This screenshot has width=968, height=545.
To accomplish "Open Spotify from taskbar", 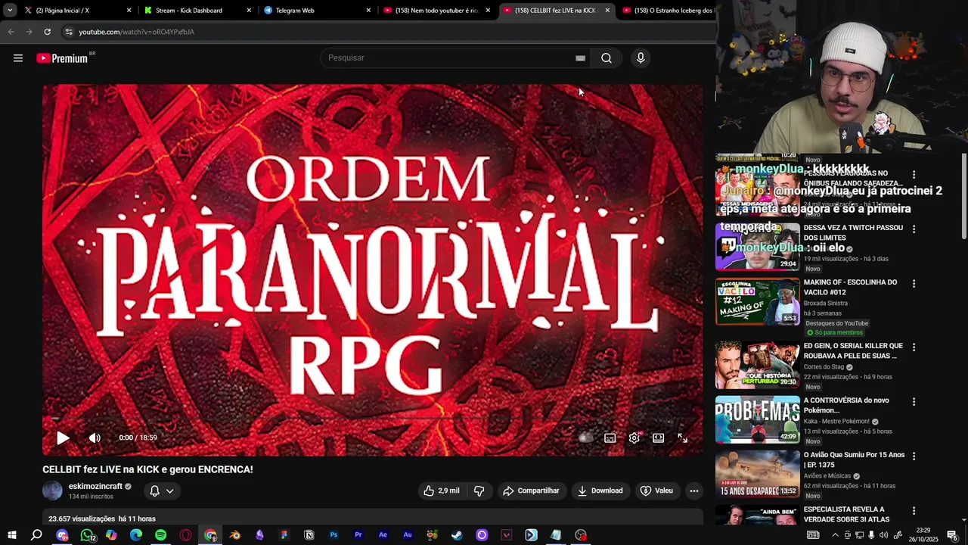I will (160, 535).
